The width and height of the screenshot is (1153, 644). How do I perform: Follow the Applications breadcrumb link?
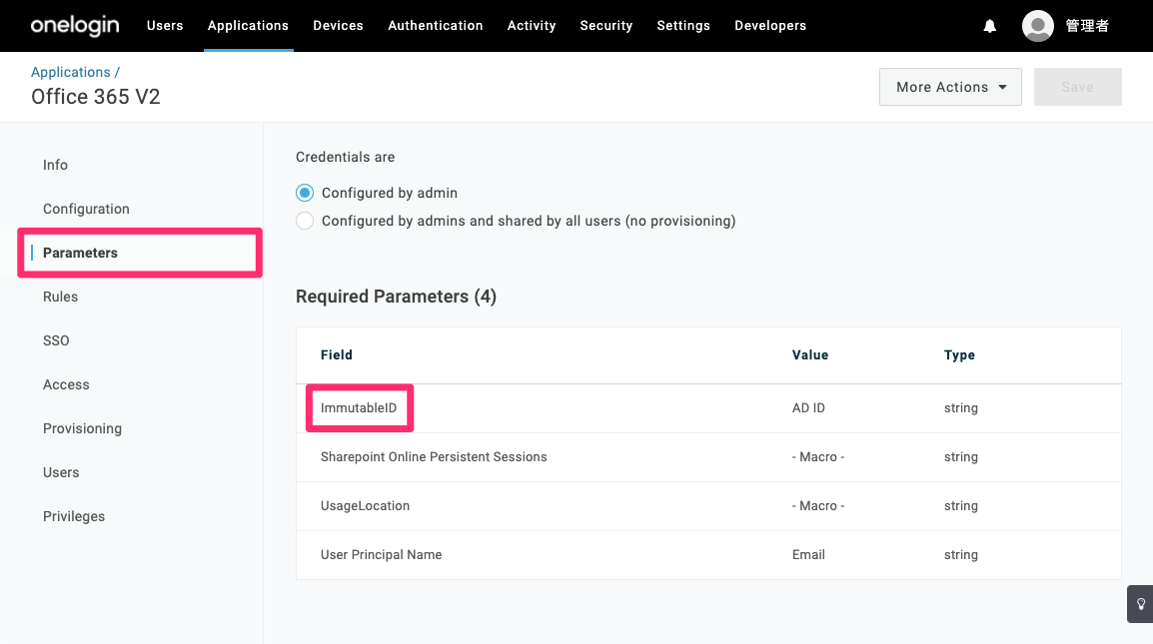click(71, 72)
